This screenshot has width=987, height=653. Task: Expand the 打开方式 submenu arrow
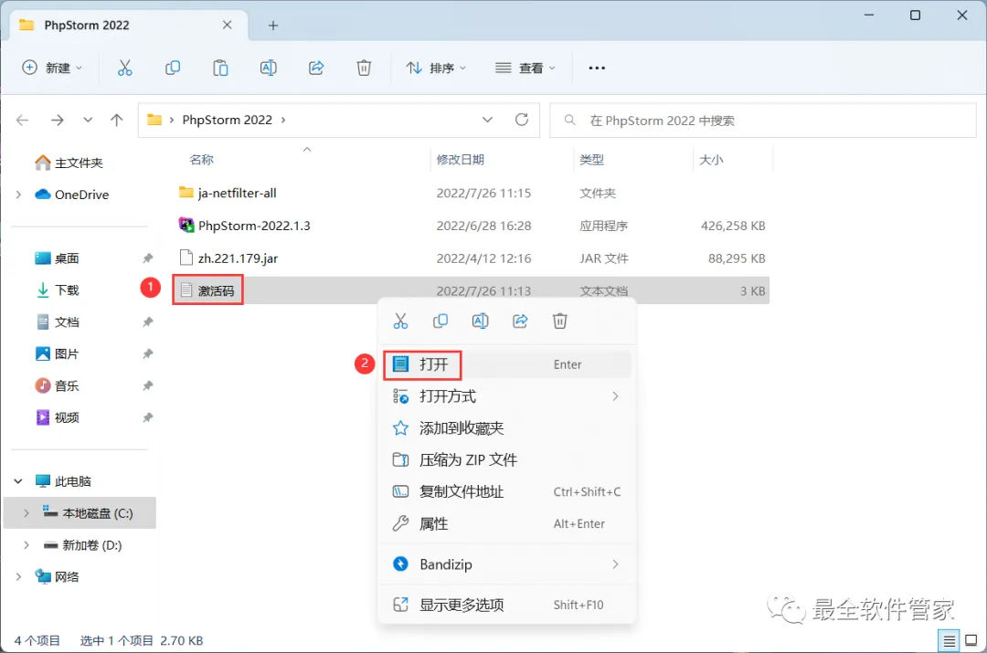click(615, 396)
